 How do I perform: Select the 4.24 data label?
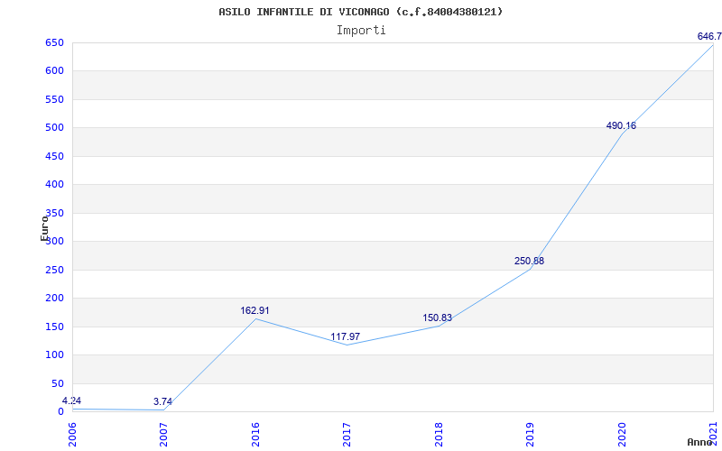click(71, 400)
